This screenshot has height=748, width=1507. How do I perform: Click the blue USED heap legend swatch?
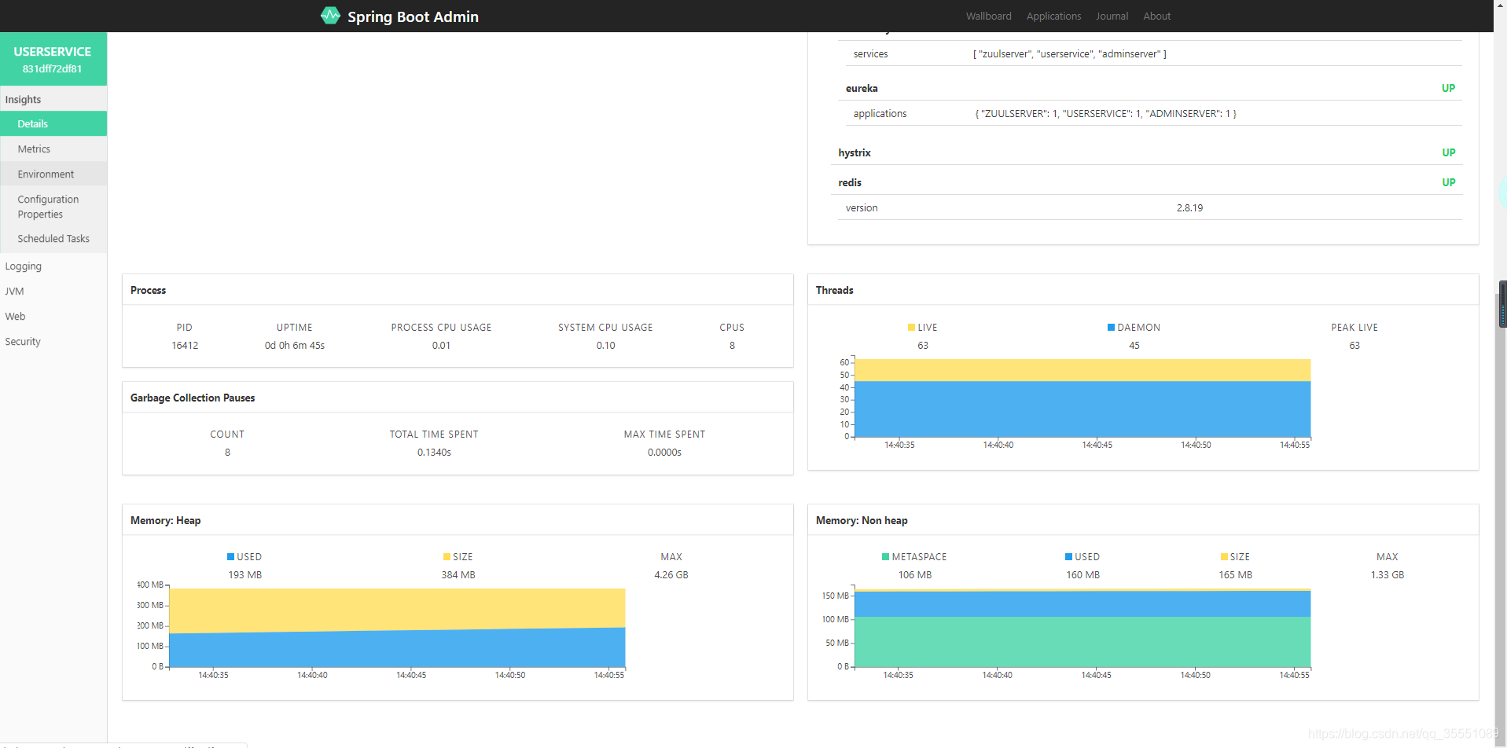[x=230, y=557]
